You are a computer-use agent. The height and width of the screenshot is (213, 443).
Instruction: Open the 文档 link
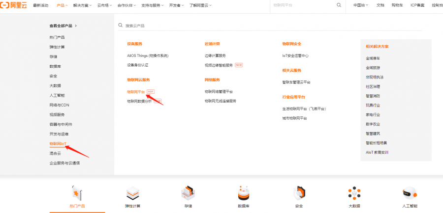380,5
